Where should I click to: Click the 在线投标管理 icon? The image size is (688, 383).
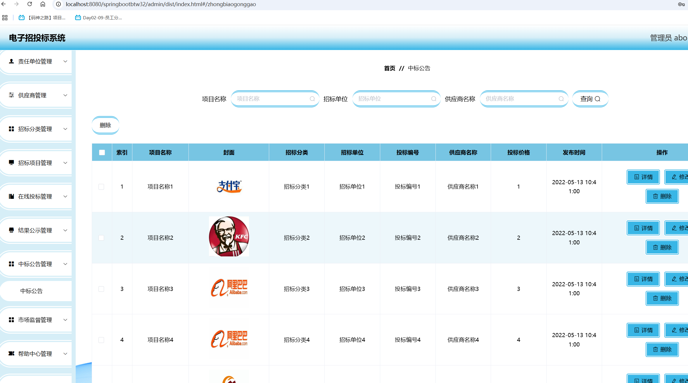tap(11, 196)
